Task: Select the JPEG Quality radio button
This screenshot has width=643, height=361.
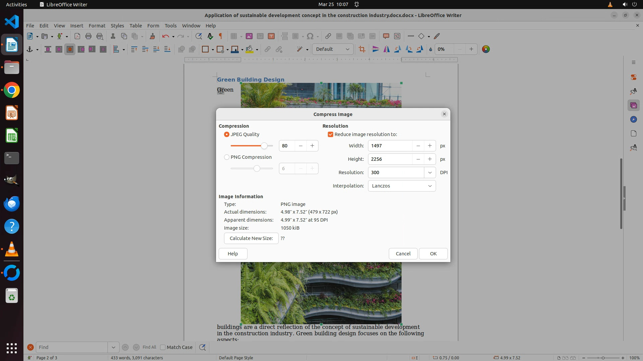Action: pyautogui.click(x=227, y=134)
